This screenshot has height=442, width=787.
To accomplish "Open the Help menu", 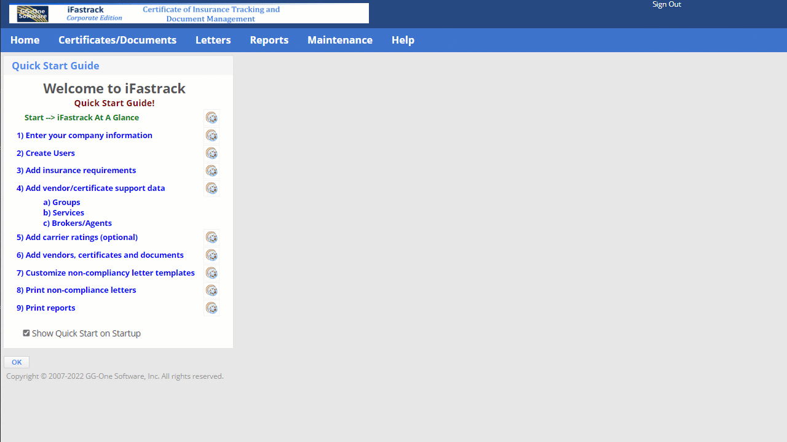I will pos(403,40).
